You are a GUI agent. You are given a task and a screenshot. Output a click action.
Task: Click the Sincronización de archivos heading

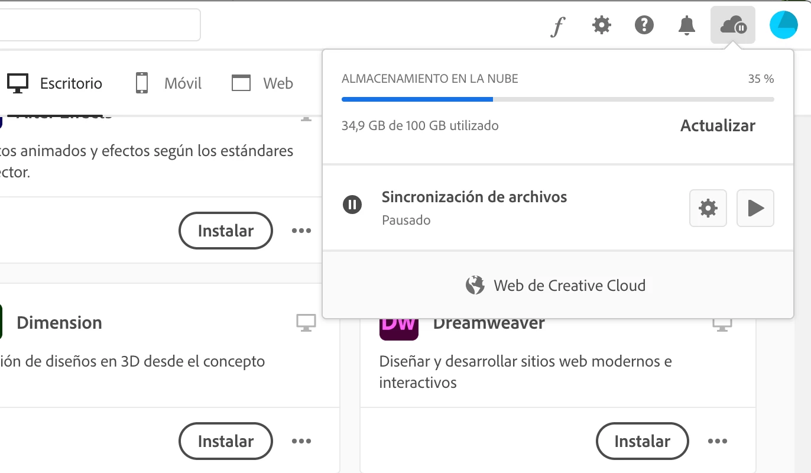475,197
